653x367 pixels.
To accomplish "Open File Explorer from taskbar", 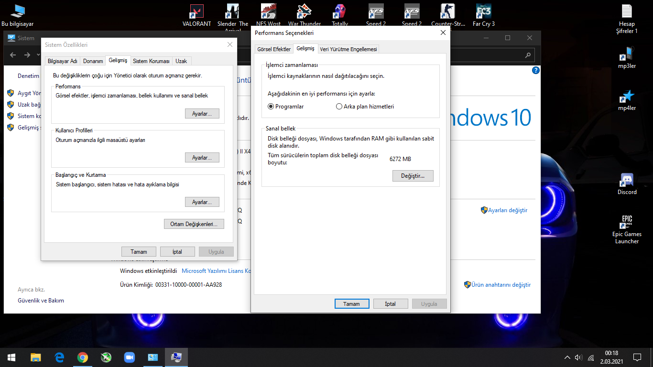I will pyautogui.click(x=35, y=357).
